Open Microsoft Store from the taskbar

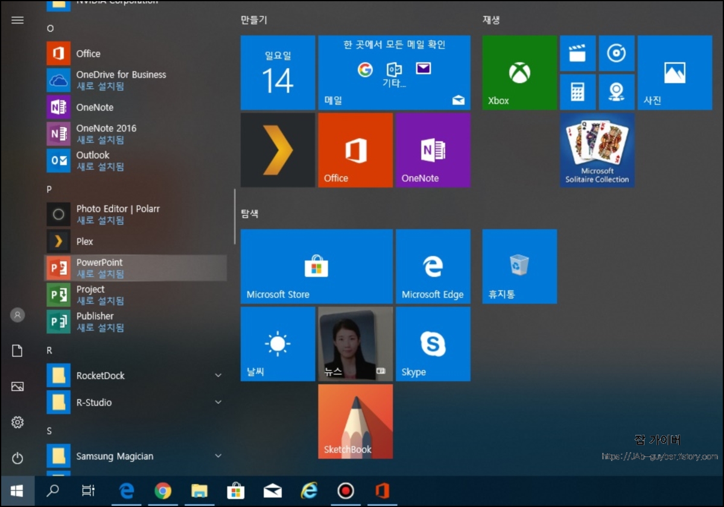(x=236, y=491)
